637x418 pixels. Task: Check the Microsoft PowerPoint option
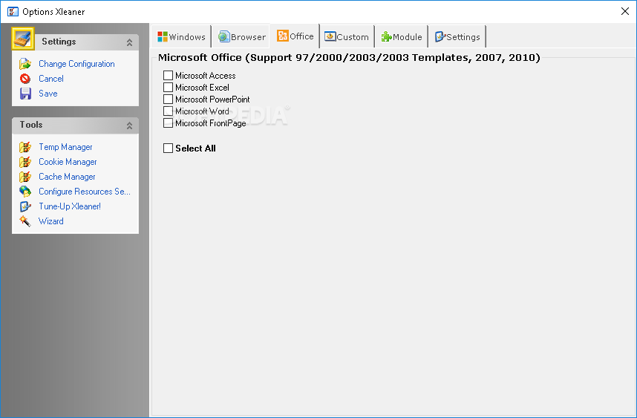(x=169, y=99)
